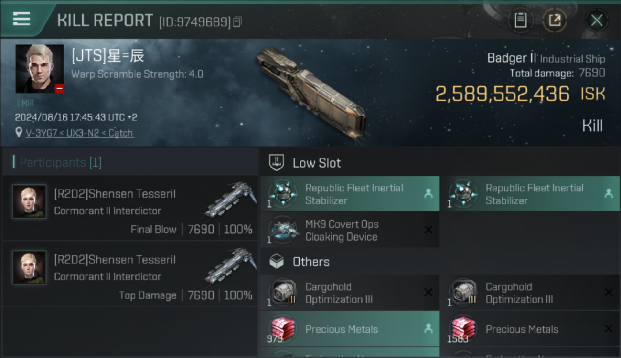Viewport: 621px width, 358px height.
Task: Select second Republic Fleet Inertial Stabilizer
Action: pos(530,194)
